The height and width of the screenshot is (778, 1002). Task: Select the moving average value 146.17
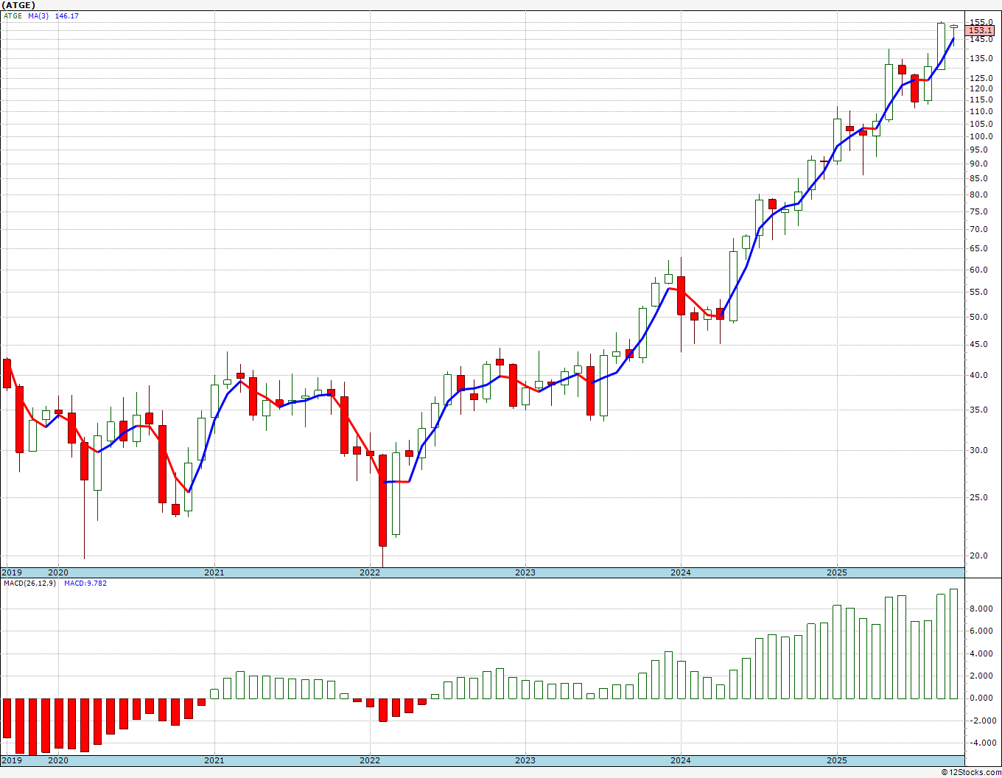point(66,15)
